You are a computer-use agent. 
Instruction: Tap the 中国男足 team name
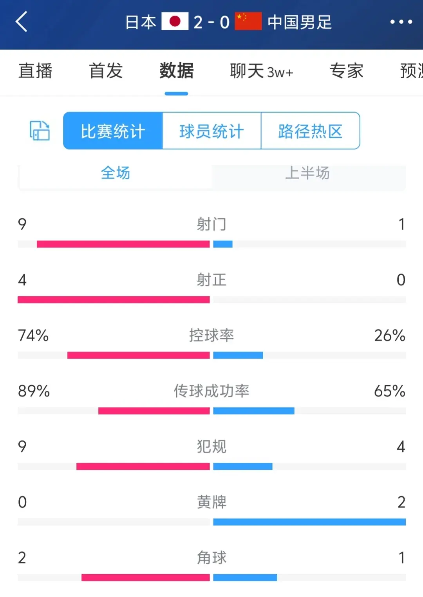[x=300, y=22]
